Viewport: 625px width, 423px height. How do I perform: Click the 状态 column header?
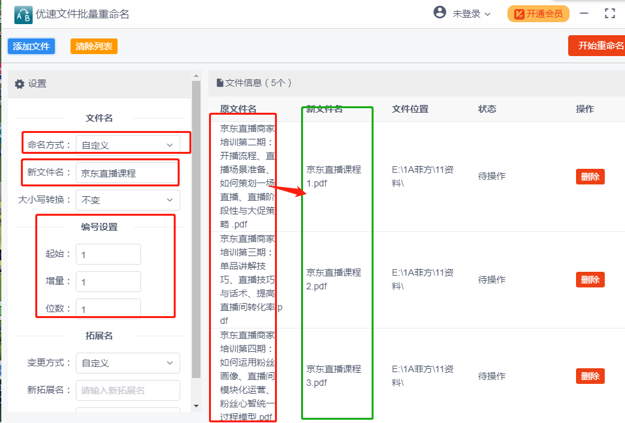coord(487,109)
